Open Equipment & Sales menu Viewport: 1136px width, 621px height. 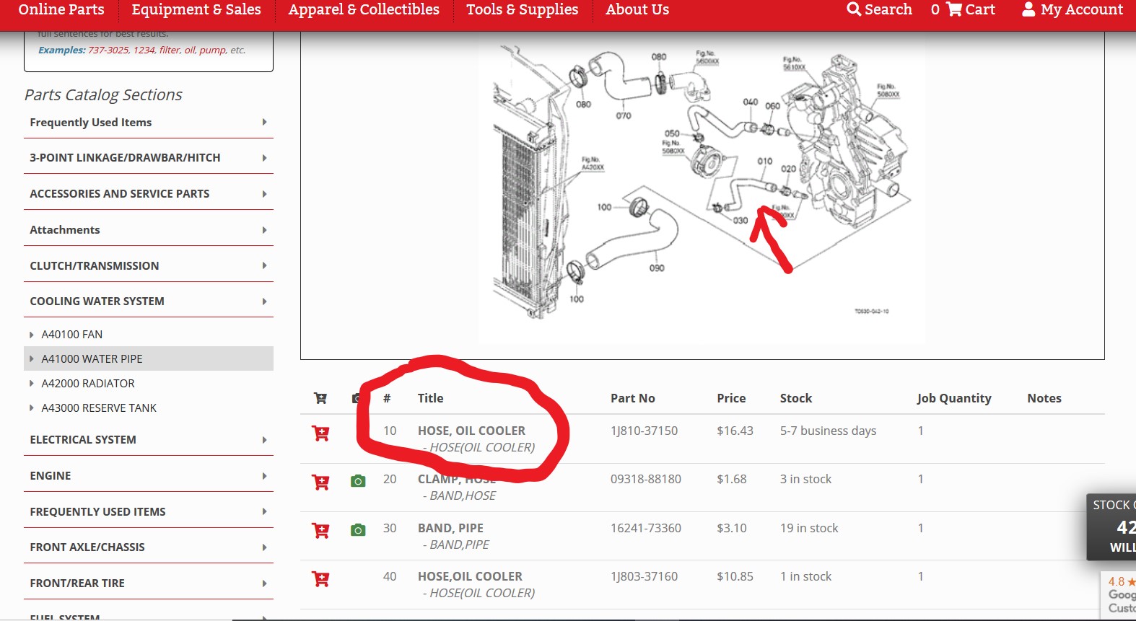[x=196, y=9]
